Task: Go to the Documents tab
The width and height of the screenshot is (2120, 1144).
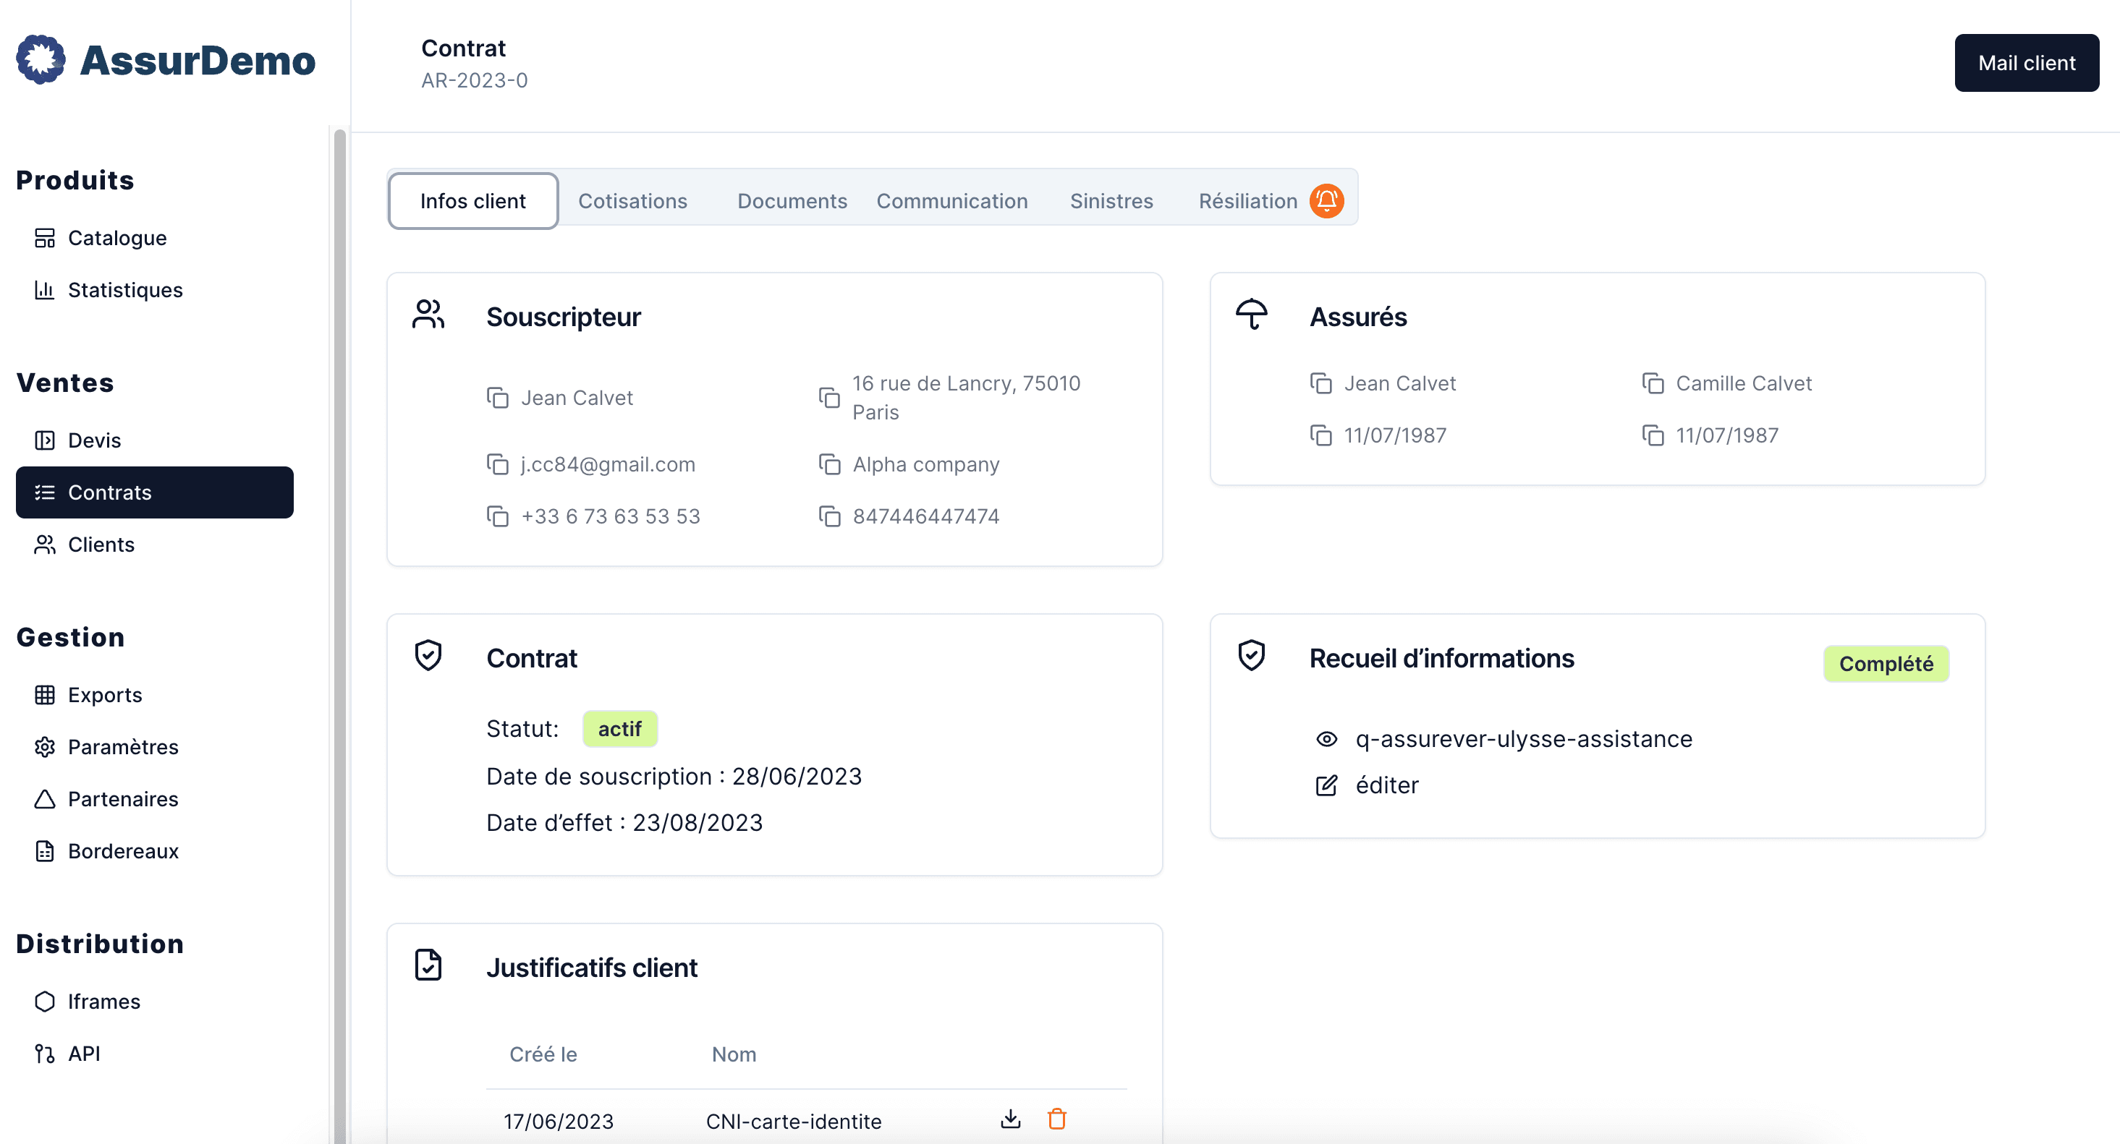Action: click(792, 201)
